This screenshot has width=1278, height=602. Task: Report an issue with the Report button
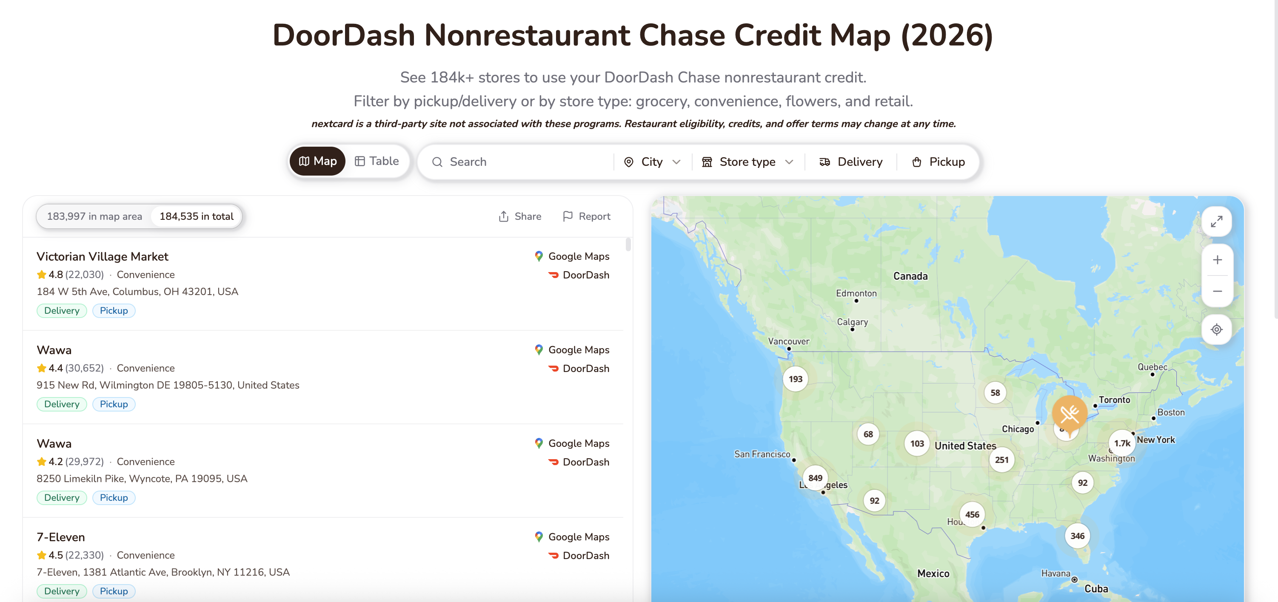(x=586, y=216)
